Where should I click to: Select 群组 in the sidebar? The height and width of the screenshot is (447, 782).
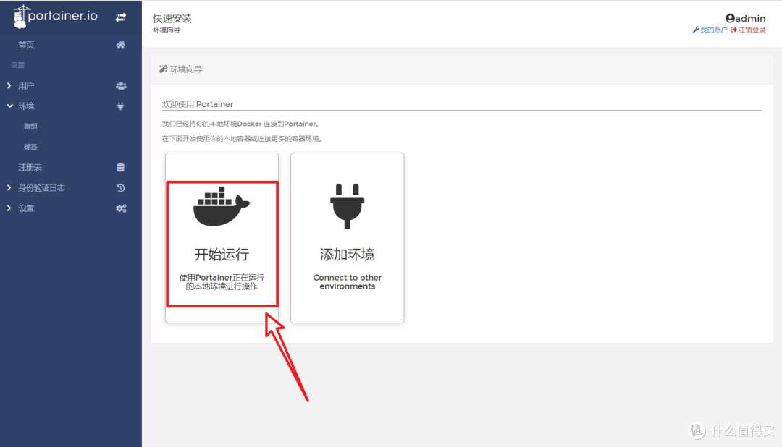click(30, 125)
